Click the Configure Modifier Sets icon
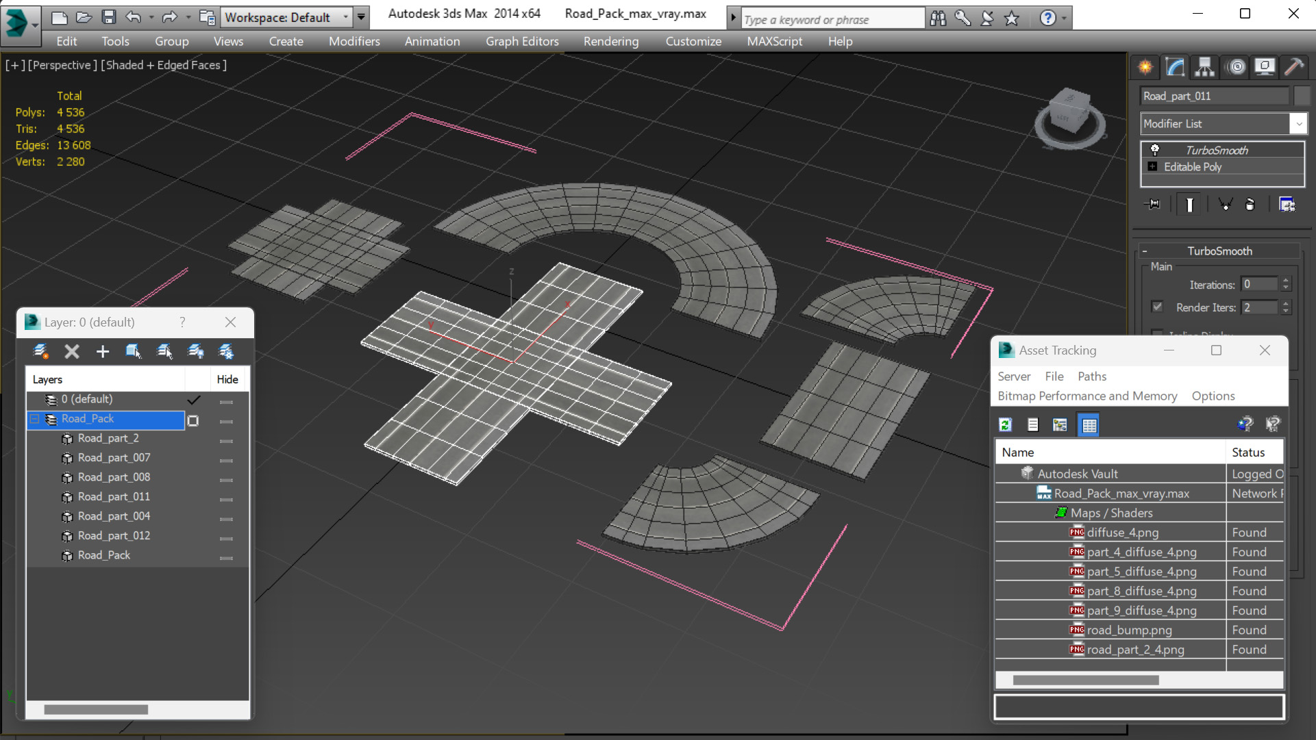The width and height of the screenshot is (1316, 740). coord(1287,205)
